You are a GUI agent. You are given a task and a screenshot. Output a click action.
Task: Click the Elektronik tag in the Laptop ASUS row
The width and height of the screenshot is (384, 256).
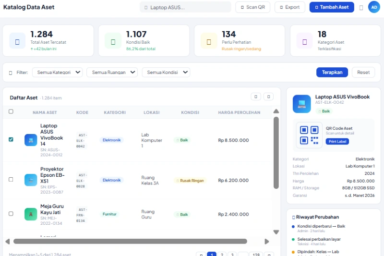[x=112, y=140]
